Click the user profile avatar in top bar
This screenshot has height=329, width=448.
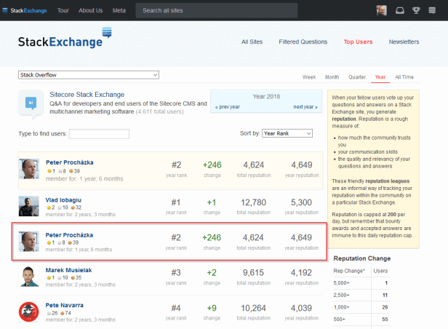point(382,11)
